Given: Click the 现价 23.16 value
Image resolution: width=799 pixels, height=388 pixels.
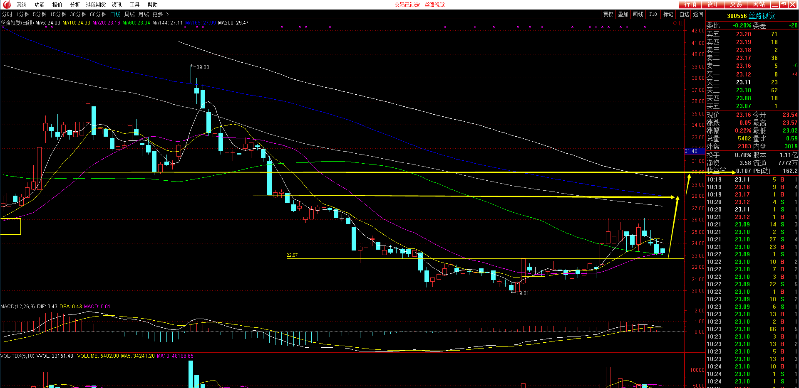Looking at the screenshot, I should tap(743, 115).
